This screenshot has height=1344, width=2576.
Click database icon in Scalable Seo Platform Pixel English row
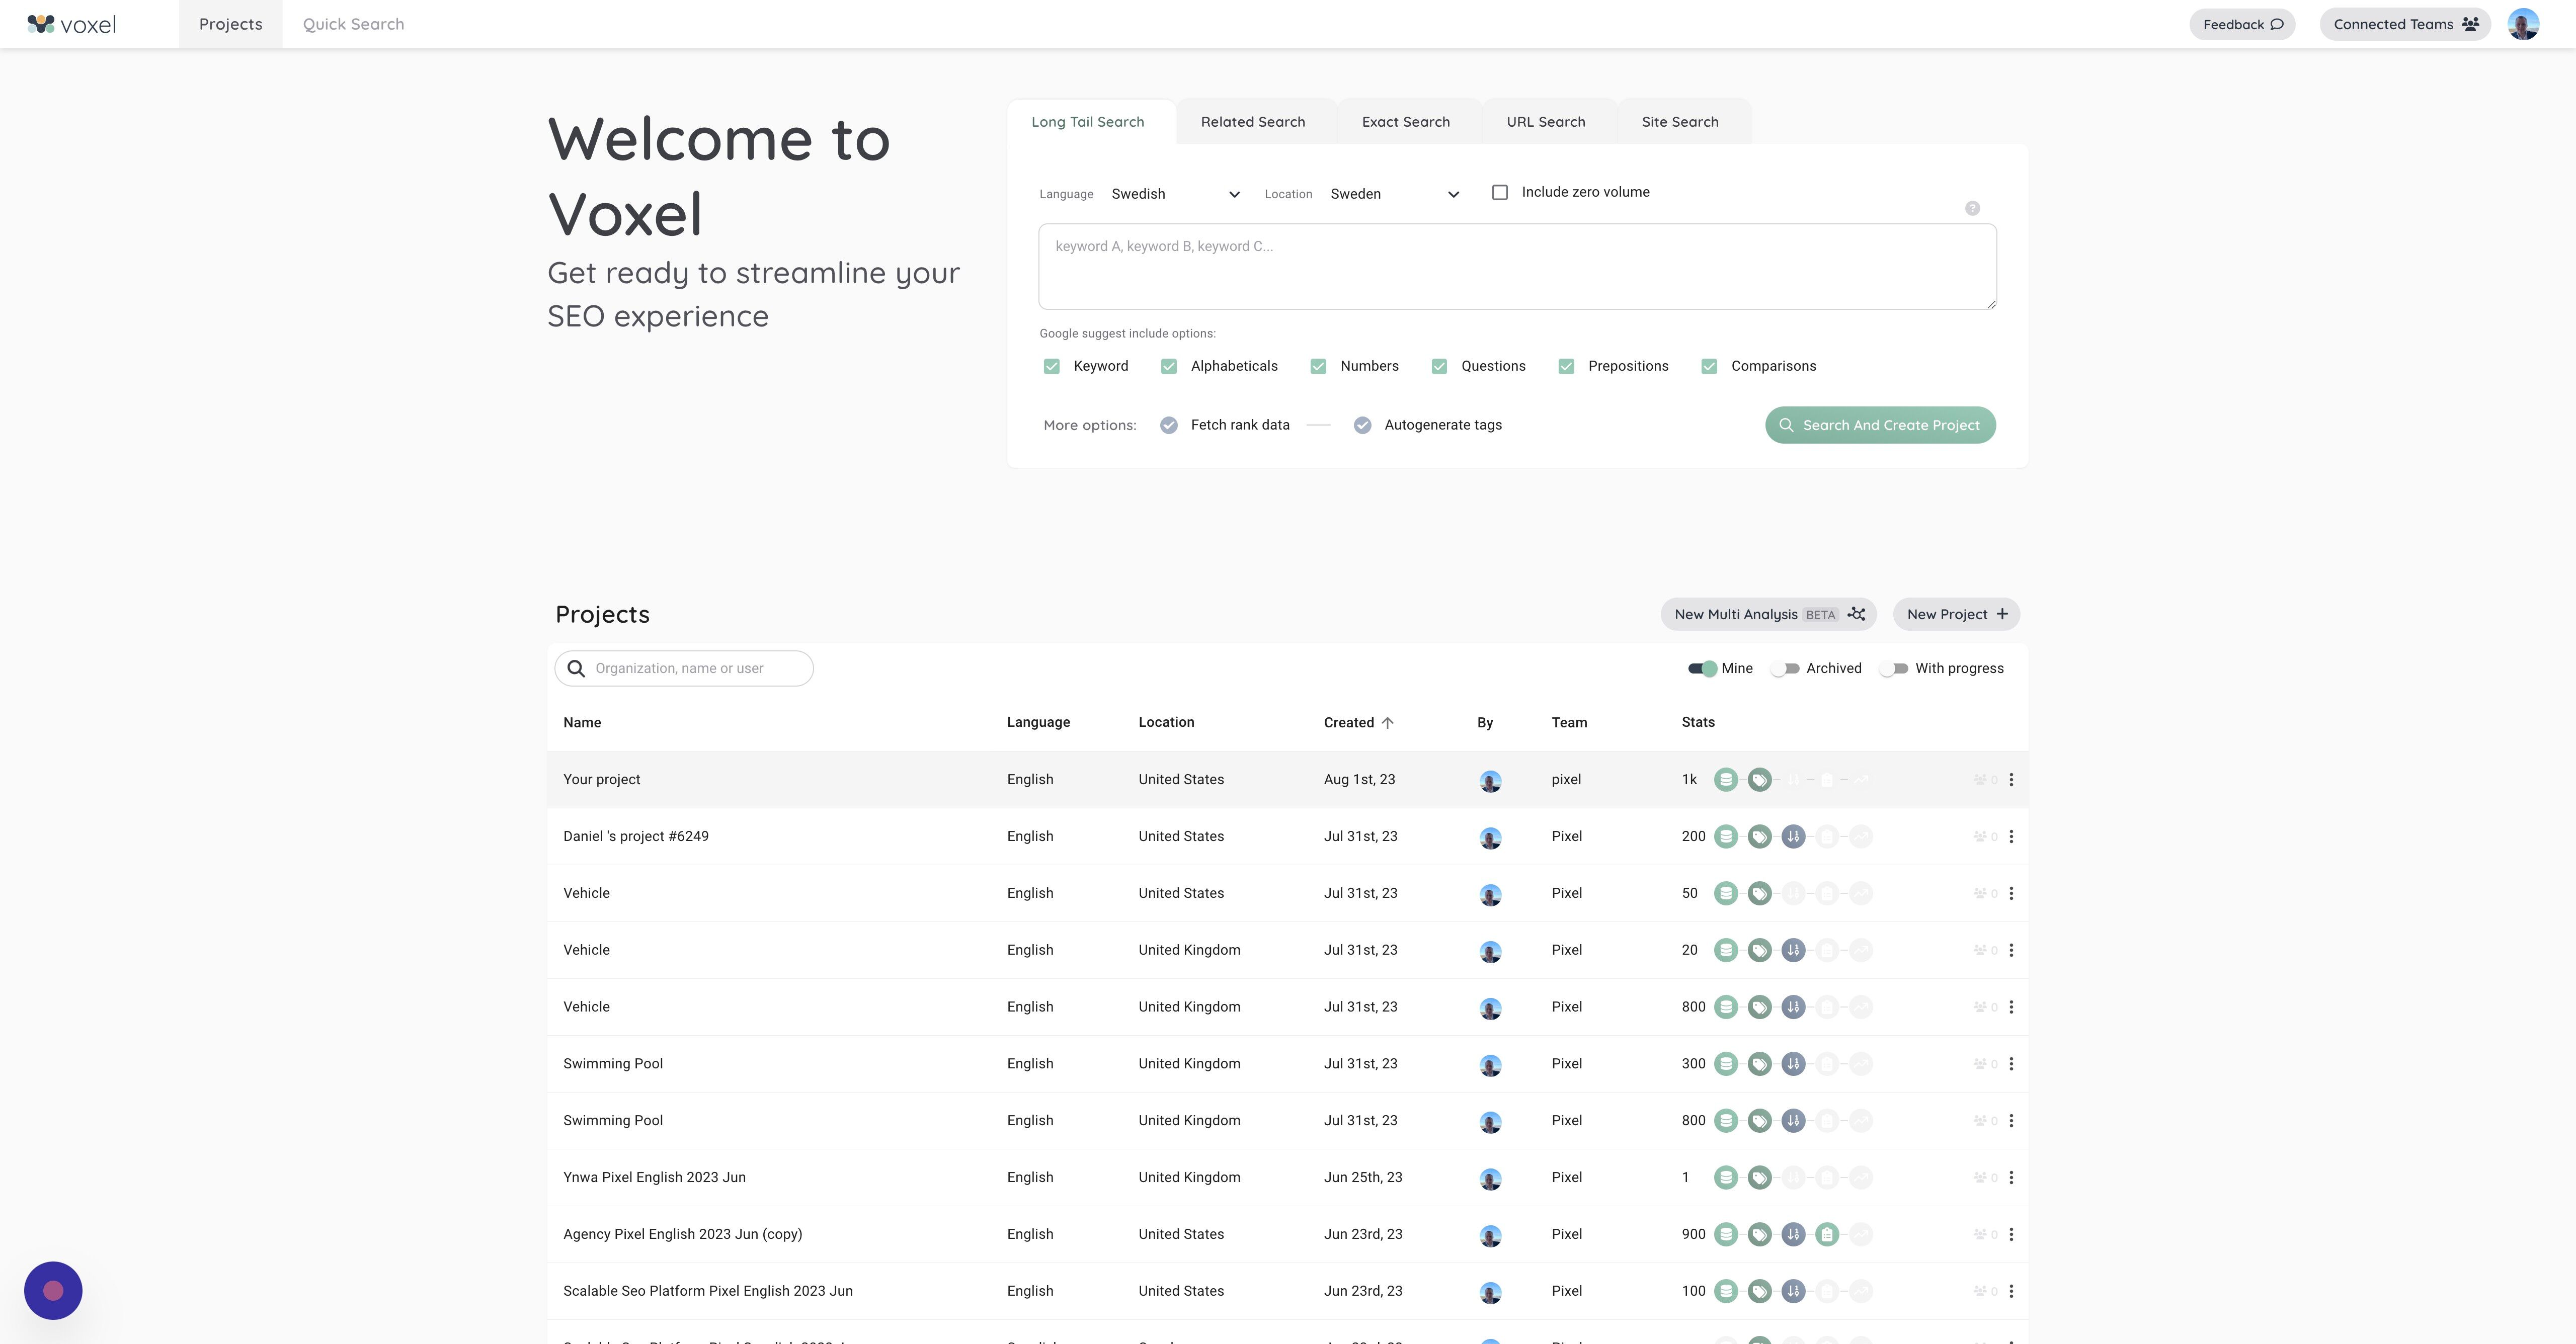click(1725, 1291)
